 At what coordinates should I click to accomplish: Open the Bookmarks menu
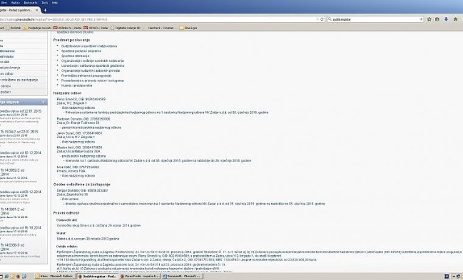click(30, 2)
